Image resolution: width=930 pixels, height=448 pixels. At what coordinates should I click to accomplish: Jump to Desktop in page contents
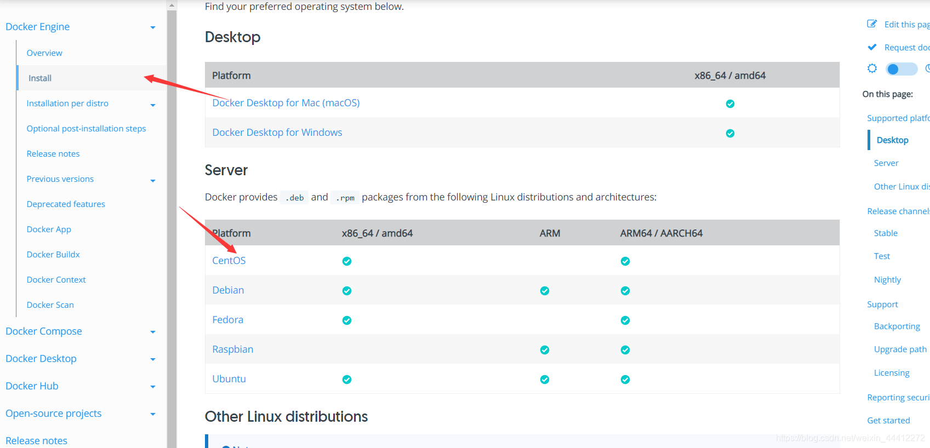tap(892, 140)
